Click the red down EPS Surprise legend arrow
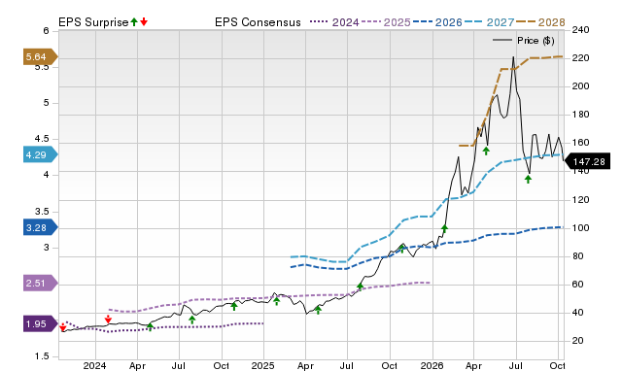Image resolution: width=622 pixels, height=371 pixels. point(144,22)
